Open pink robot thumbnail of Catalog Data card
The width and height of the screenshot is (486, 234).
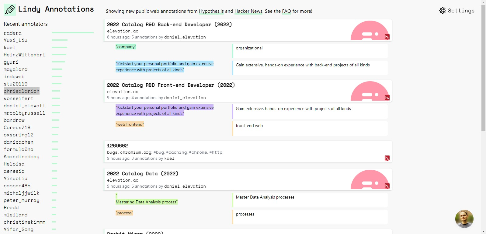[x=370, y=179]
